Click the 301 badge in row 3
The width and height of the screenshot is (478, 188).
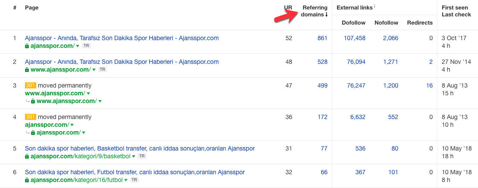click(31, 85)
